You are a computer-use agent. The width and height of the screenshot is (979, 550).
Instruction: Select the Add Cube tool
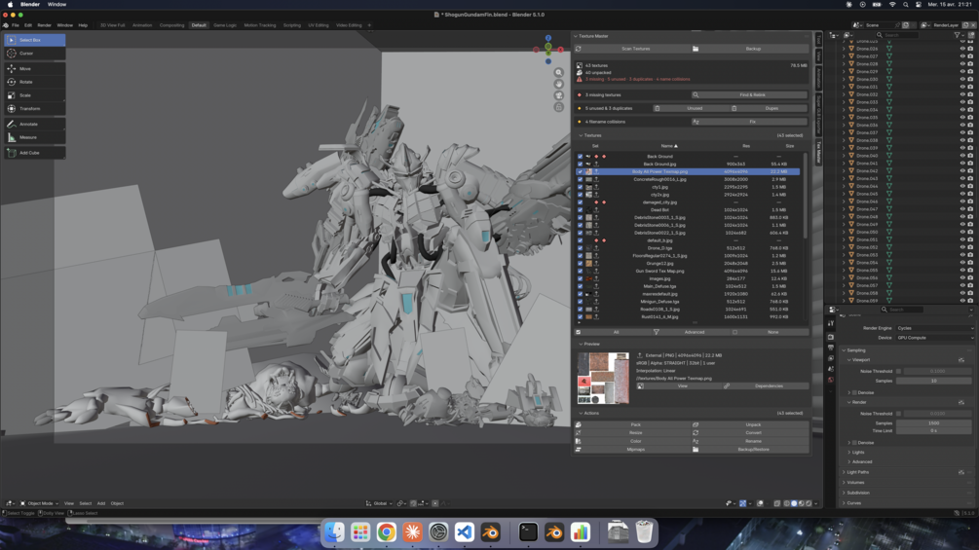click(x=34, y=153)
